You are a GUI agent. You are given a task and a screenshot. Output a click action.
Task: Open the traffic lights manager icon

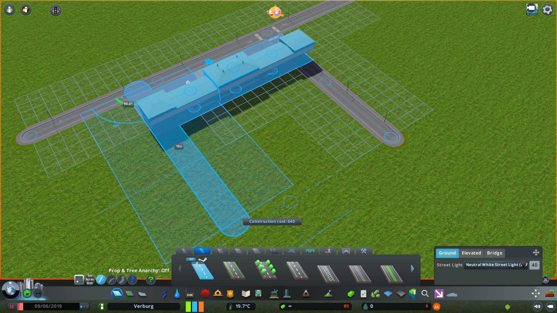pyautogui.click(x=55, y=10)
